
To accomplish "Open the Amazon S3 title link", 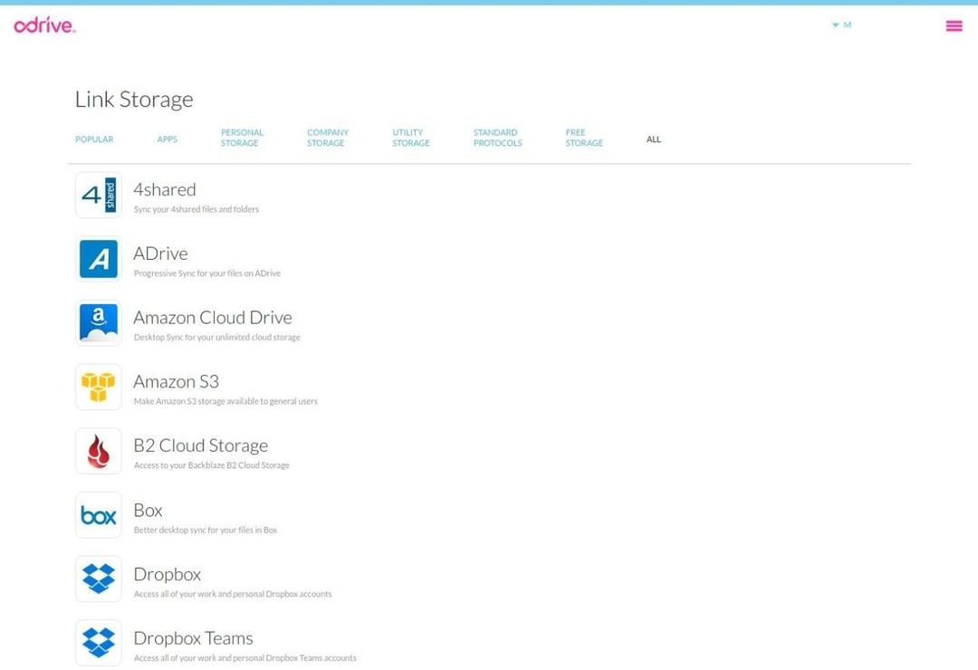I will 176,381.
